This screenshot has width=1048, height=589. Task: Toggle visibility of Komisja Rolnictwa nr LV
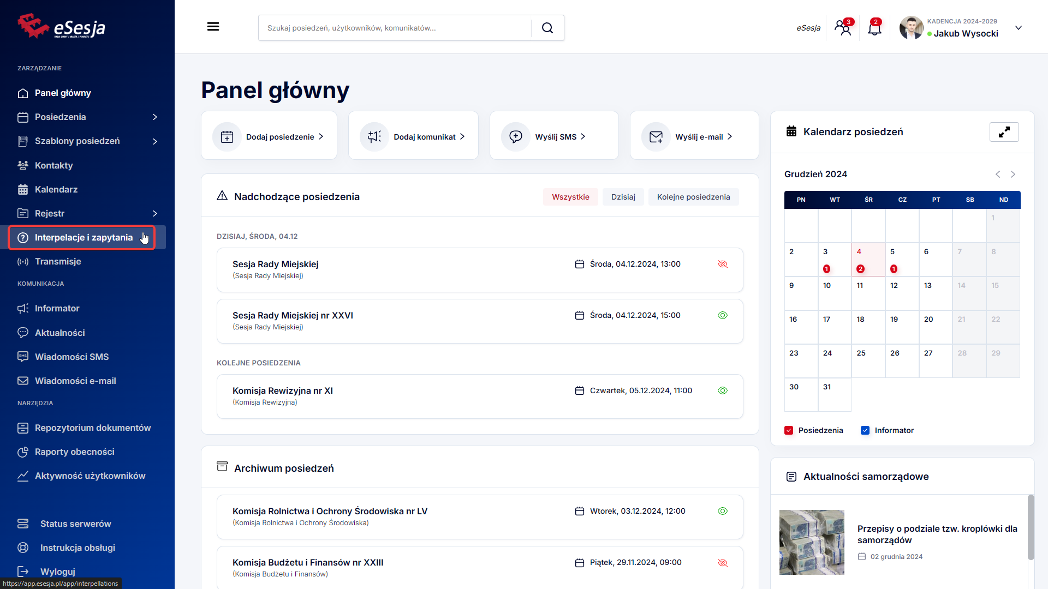[x=723, y=511]
